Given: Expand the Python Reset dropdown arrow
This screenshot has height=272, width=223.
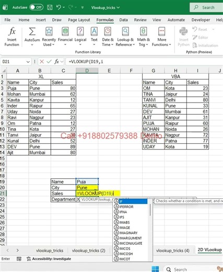Looking at the screenshot, I should [x=213, y=29].
